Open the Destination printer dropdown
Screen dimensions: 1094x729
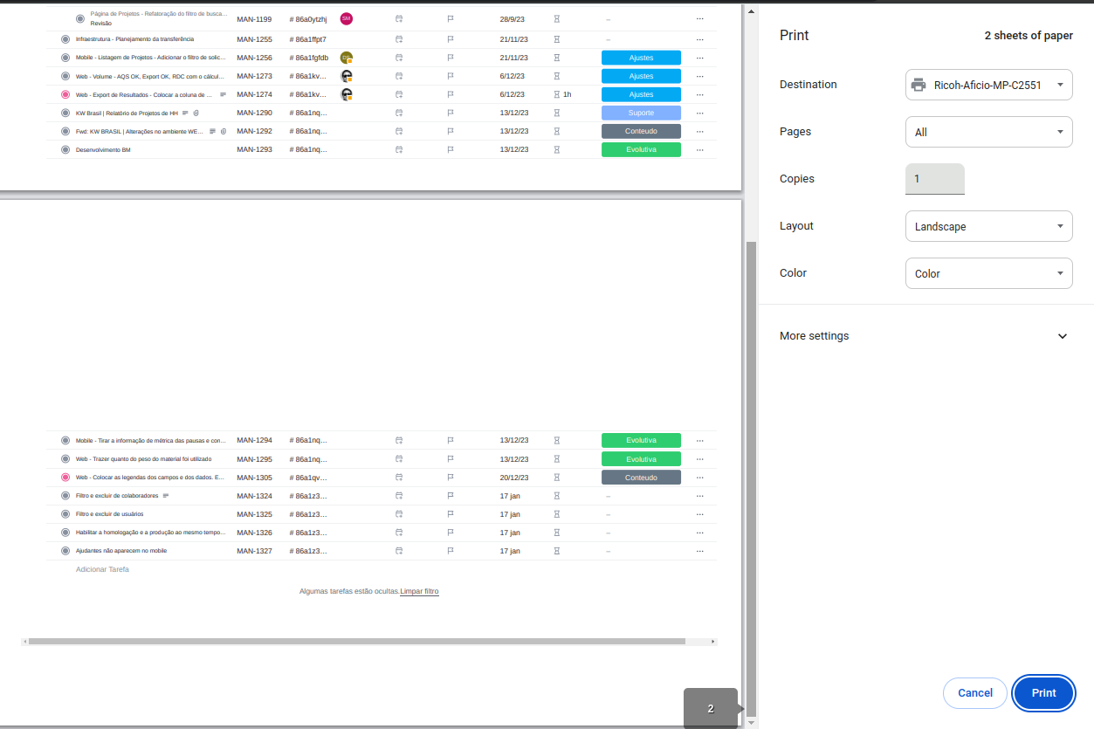pyautogui.click(x=988, y=85)
